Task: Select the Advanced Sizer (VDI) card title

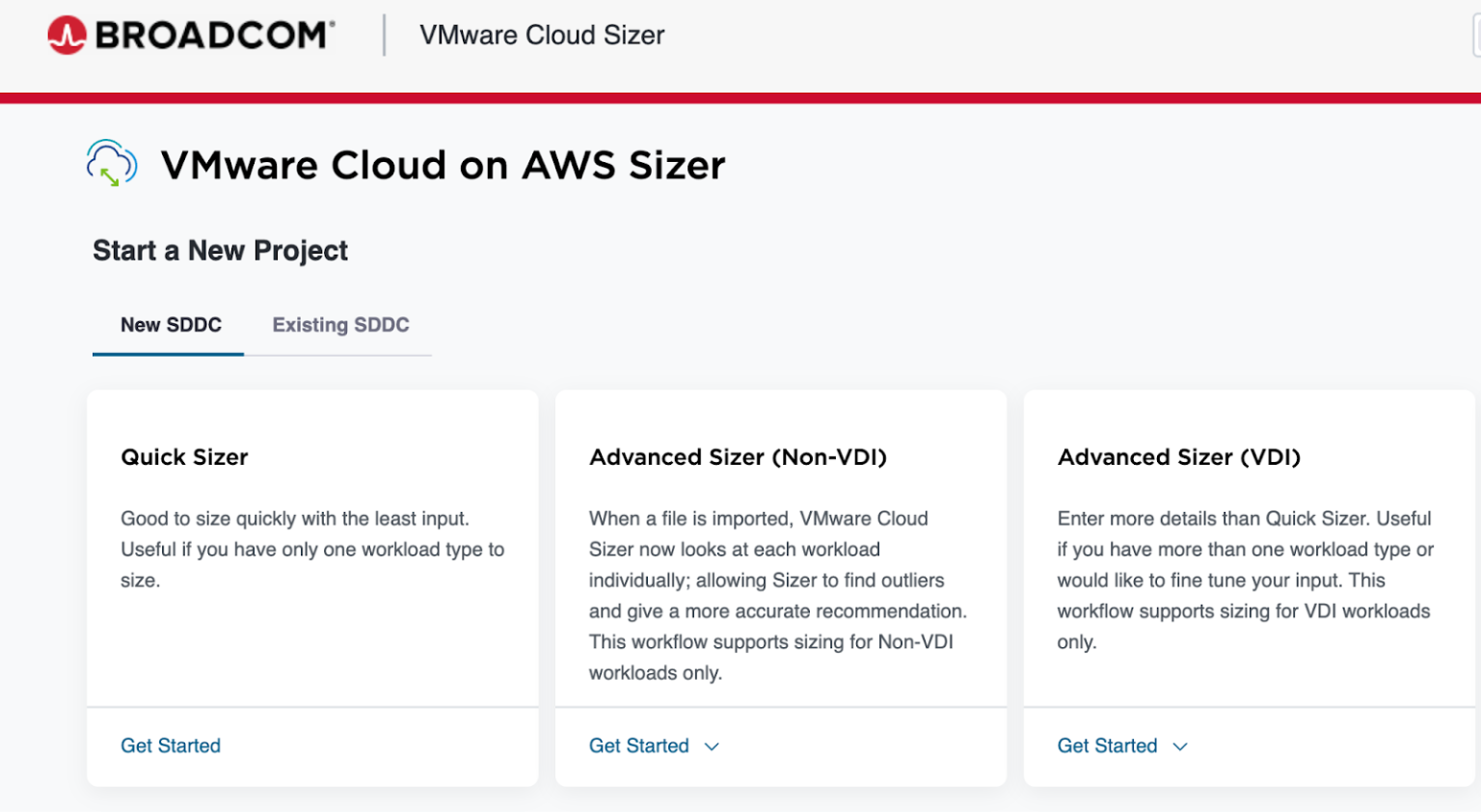Action: pos(1178,457)
